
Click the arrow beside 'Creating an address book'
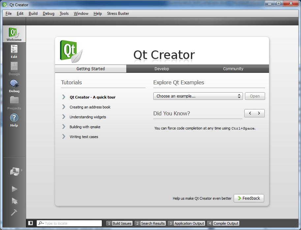pyautogui.click(x=64, y=107)
